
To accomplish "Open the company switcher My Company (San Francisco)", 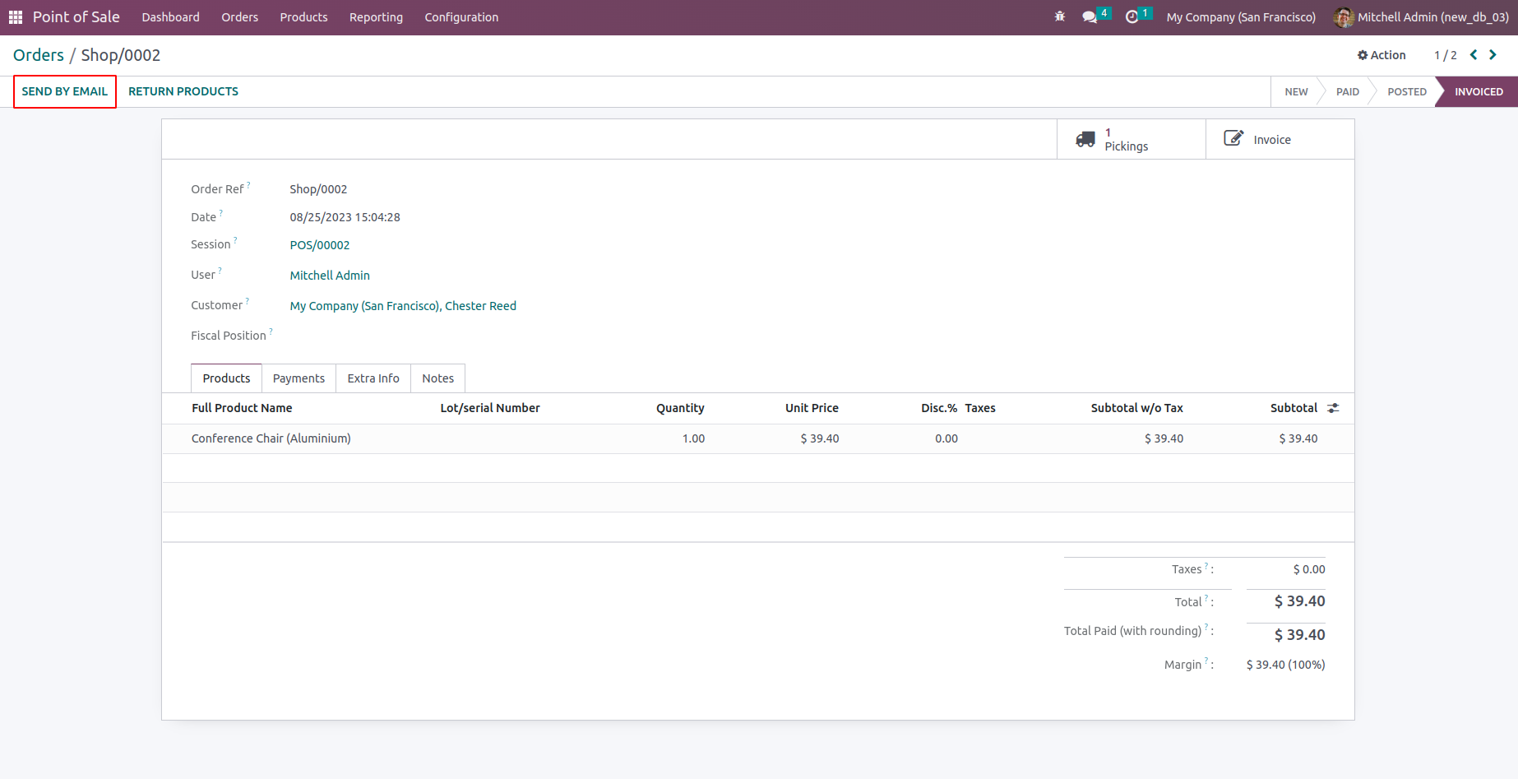I will (x=1241, y=17).
